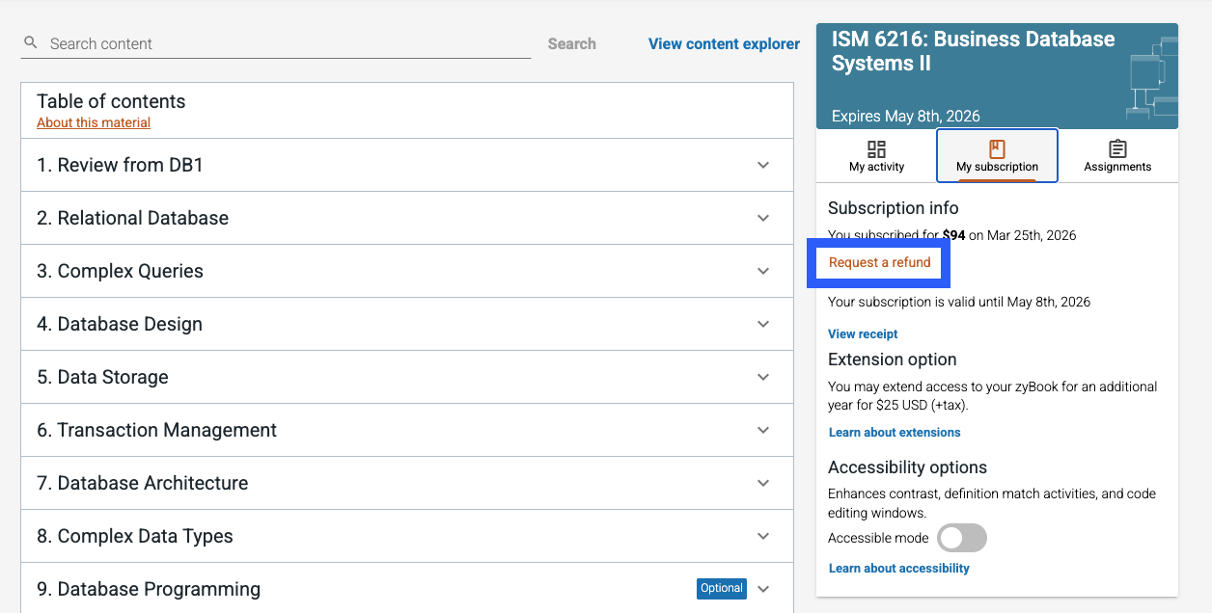Viewport: 1212px width, 613px height.
Task: Open the Database Design chapter row
Action: (x=406, y=324)
